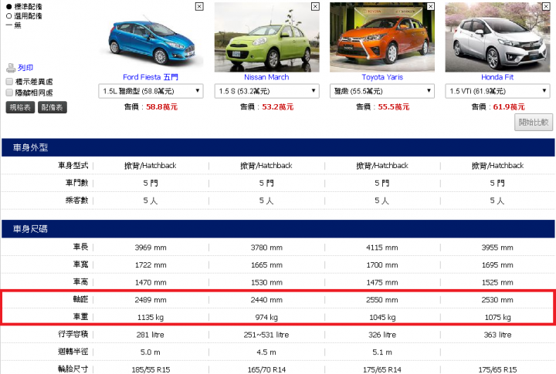Click the 標準配備 legend entry

point(24,6)
